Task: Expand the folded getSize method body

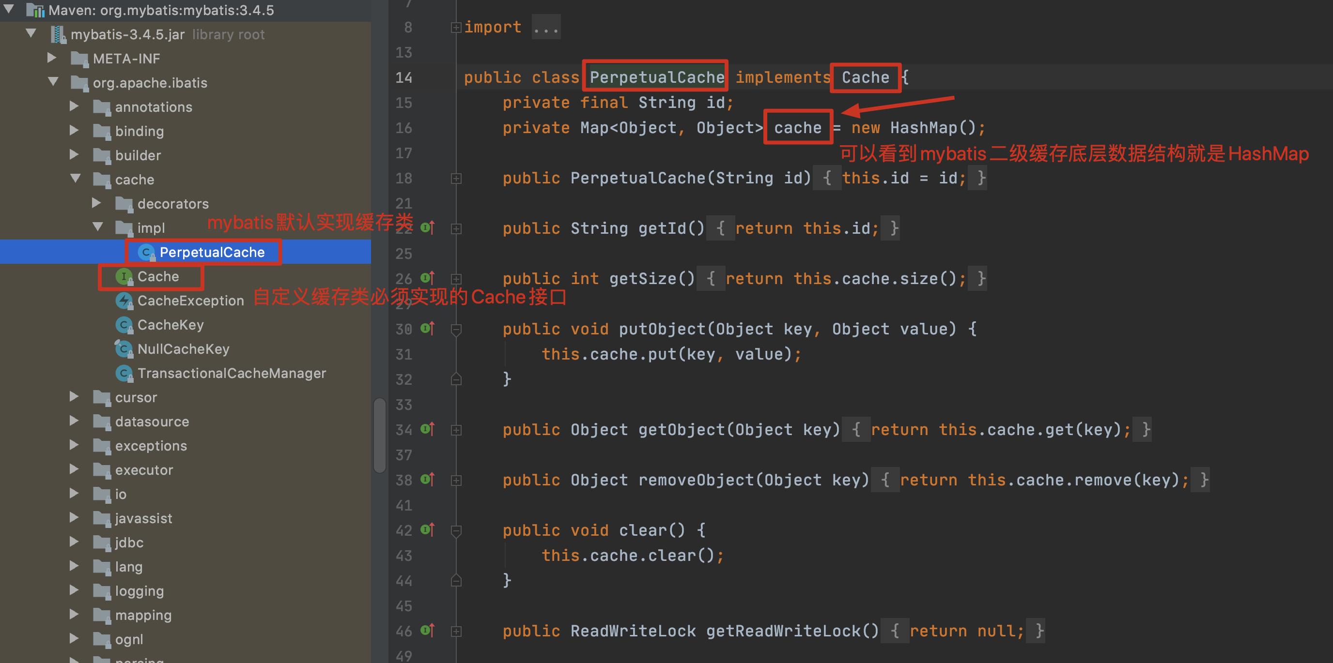Action: (x=456, y=279)
